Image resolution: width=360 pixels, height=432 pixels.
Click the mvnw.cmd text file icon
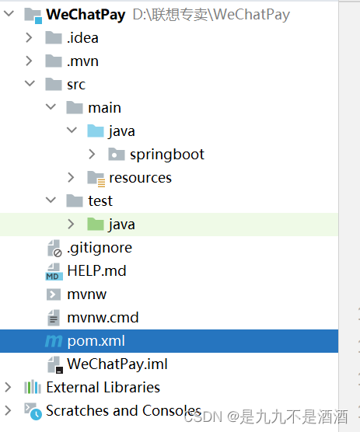(54, 318)
